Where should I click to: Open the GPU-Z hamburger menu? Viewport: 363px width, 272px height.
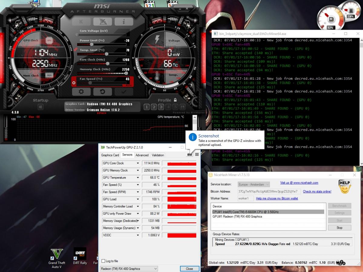coord(197,154)
